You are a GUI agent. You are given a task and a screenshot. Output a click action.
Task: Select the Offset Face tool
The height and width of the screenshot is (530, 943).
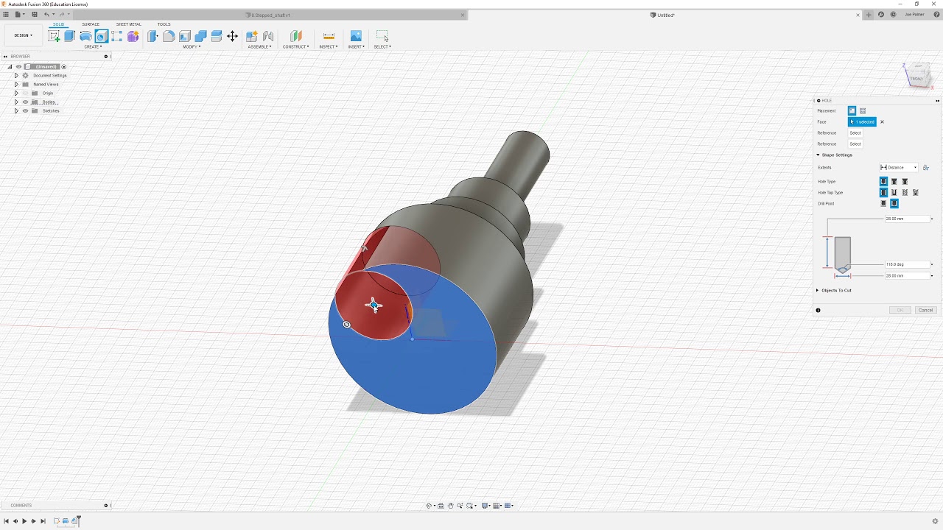217,36
